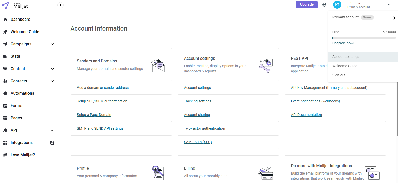Screen dimensions: 398x183
Task: Click the Free plan usage progress bar
Action: tap(364, 38)
